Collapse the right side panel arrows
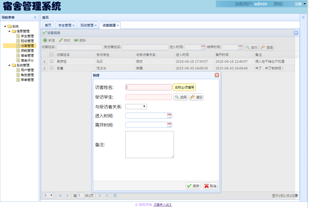Screen dimensions: 309x208 304,17
